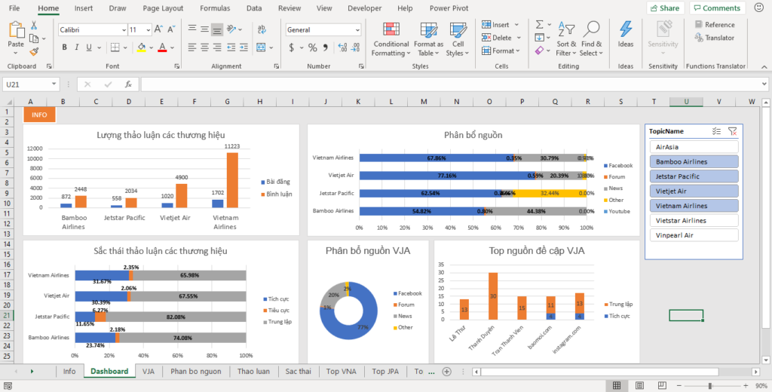772x392 pixels.
Task: Click the Format Painter brush icon
Action: click(34, 51)
